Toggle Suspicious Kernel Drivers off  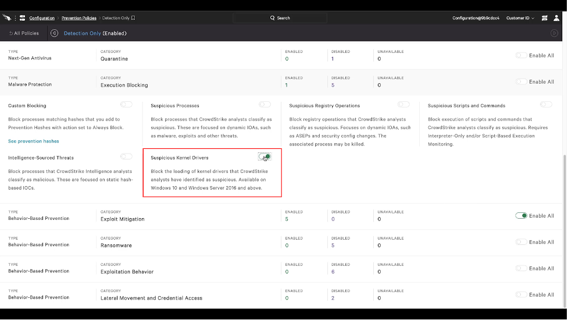coord(265,157)
